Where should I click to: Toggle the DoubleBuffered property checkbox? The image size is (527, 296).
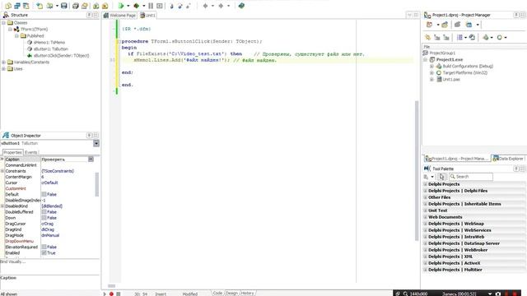(x=44, y=212)
